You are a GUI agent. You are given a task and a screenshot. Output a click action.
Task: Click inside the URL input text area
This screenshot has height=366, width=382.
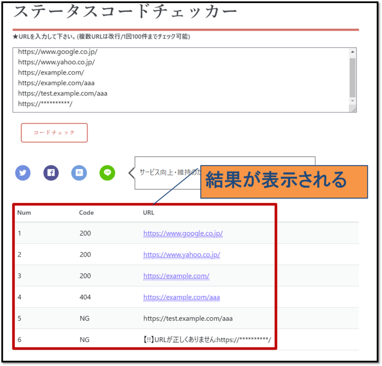tap(179, 79)
